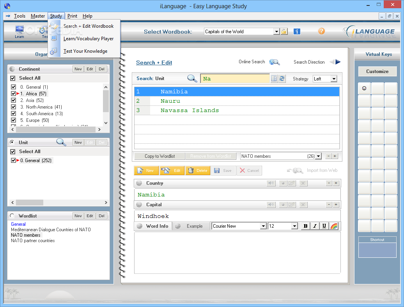
Task: Uncheck the 0. General continent checkbox
Action: pos(14,87)
